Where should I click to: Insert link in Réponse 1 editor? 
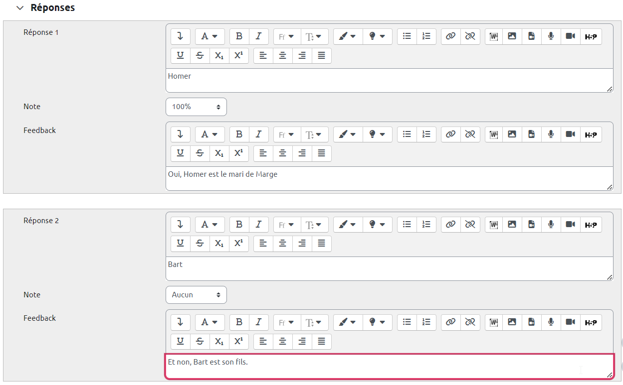click(x=451, y=36)
